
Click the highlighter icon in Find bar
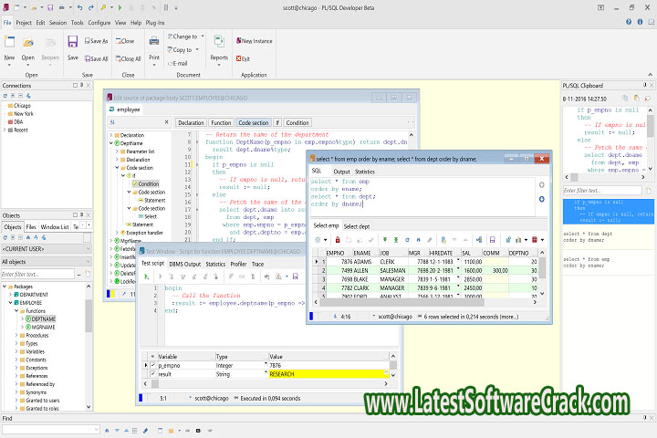pos(145,431)
